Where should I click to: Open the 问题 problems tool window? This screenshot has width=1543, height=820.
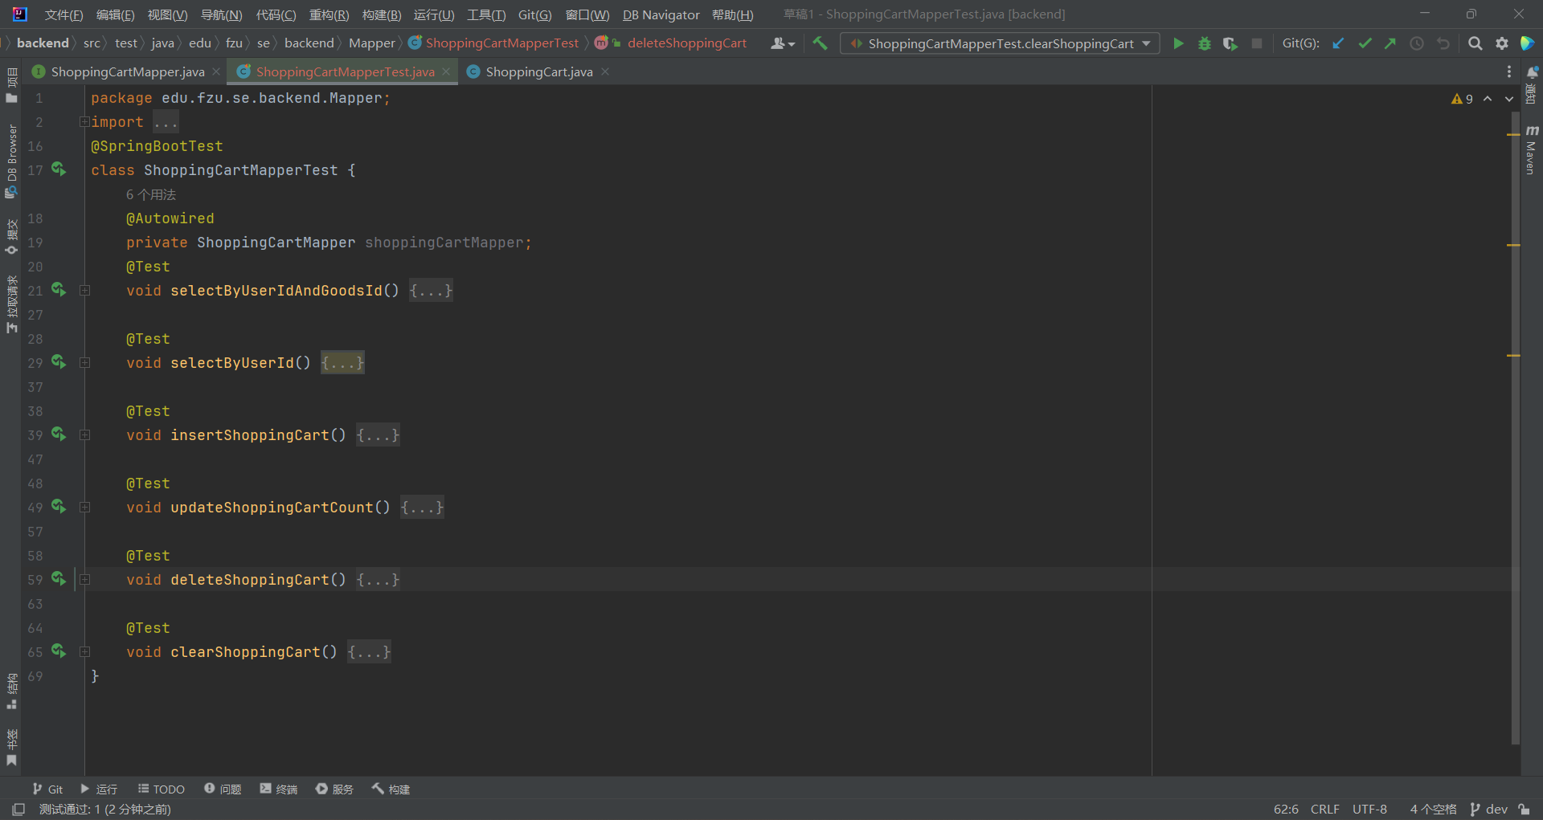pyautogui.click(x=223, y=789)
